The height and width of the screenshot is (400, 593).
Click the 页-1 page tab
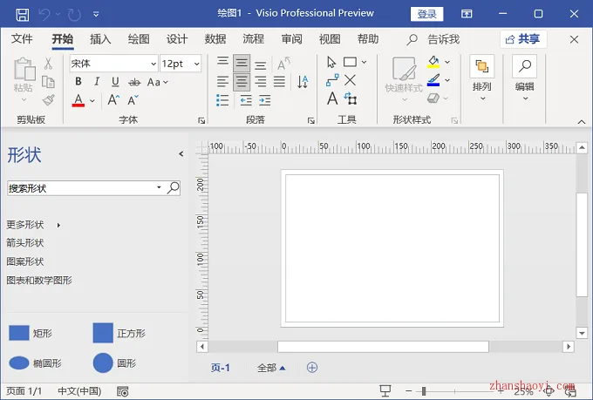pyautogui.click(x=220, y=368)
